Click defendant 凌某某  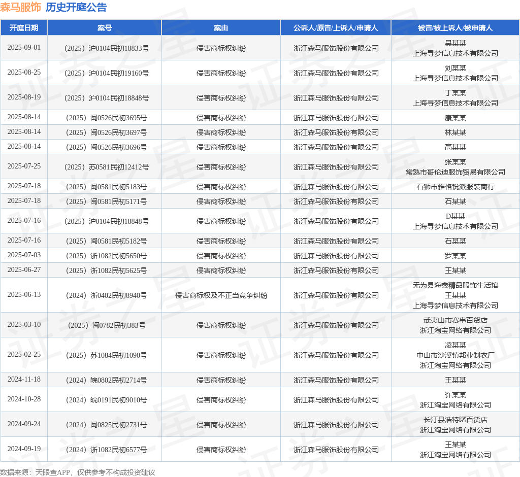pos(456,345)
